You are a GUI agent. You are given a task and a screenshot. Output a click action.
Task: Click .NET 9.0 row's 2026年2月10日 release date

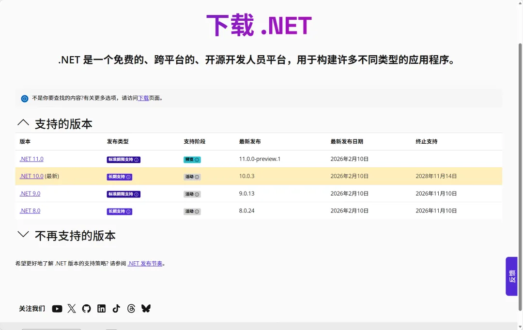[350, 194]
